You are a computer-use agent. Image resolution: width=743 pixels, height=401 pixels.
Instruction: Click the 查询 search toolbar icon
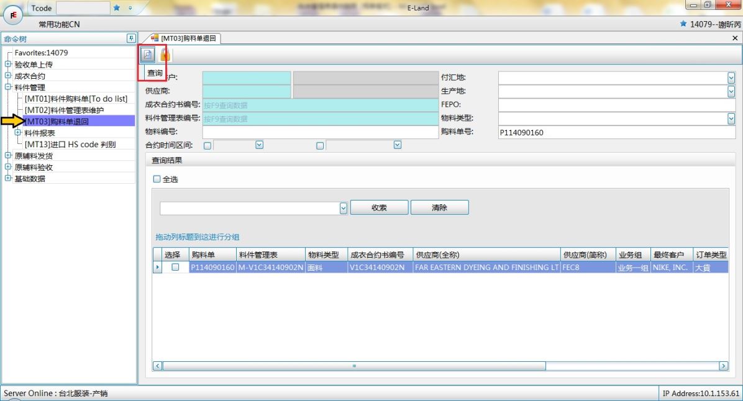point(148,55)
